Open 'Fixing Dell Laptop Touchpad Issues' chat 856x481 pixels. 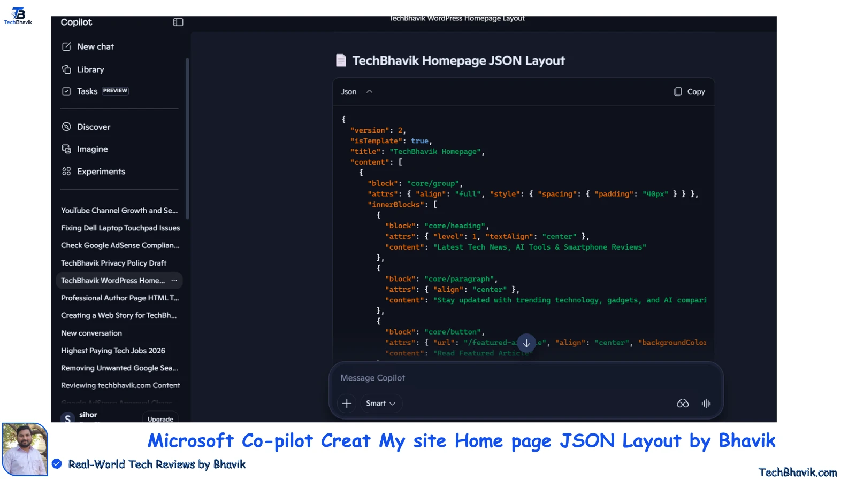click(120, 228)
